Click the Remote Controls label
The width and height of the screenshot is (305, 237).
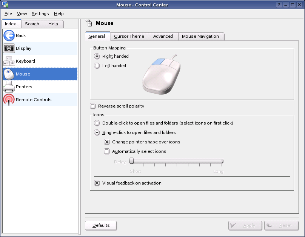pos(34,100)
